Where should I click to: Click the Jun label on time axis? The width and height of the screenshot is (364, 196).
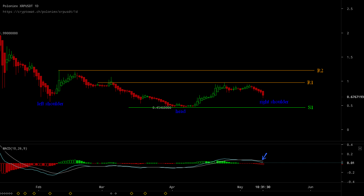(x=310, y=187)
